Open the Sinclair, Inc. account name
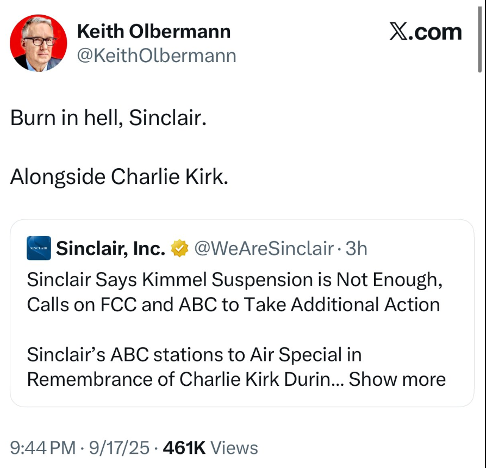The width and height of the screenshot is (486, 468). click(x=110, y=249)
